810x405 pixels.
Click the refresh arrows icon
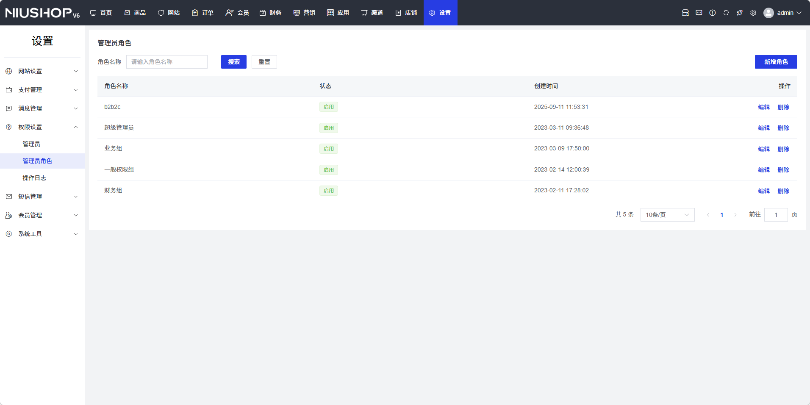(x=726, y=13)
